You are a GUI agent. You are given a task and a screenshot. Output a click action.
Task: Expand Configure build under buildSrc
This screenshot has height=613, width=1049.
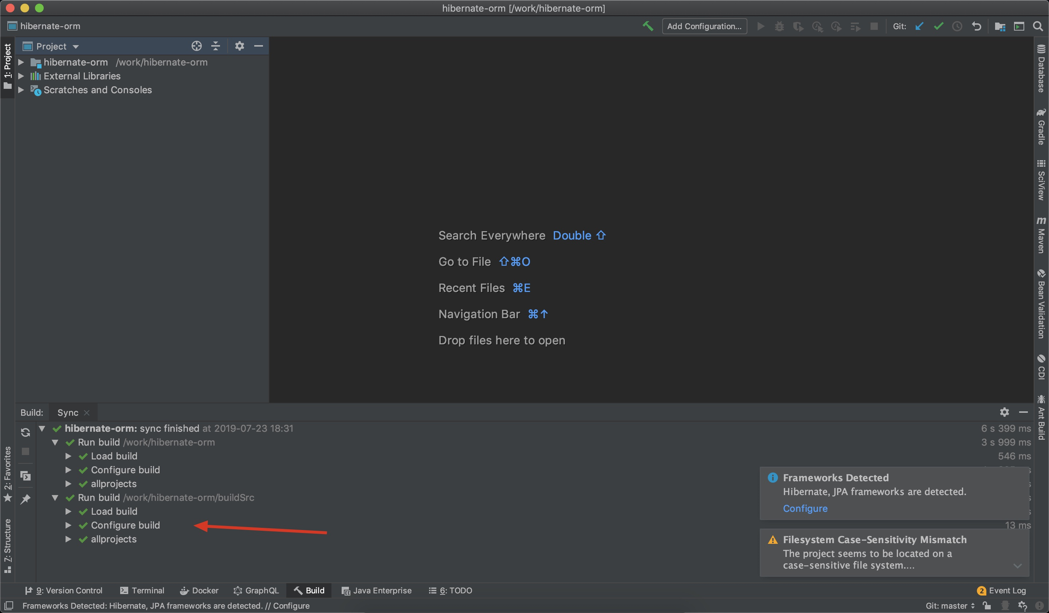[68, 525]
